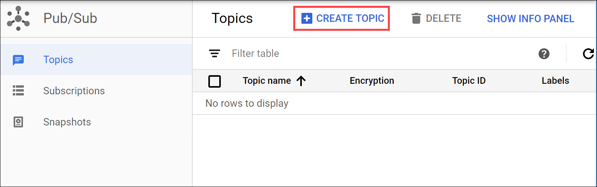Open the filter lines icon
This screenshot has width=597, height=187.
coord(215,53)
